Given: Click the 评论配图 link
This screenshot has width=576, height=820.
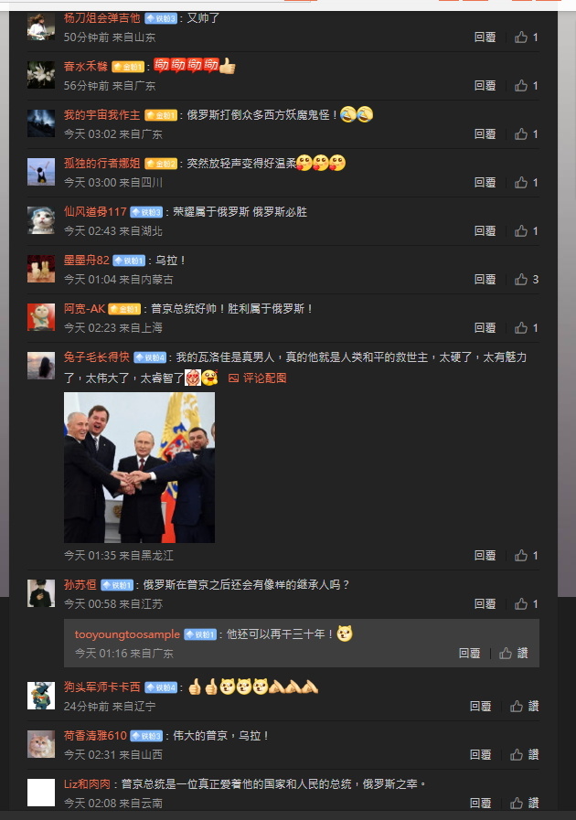Looking at the screenshot, I should [258, 378].
